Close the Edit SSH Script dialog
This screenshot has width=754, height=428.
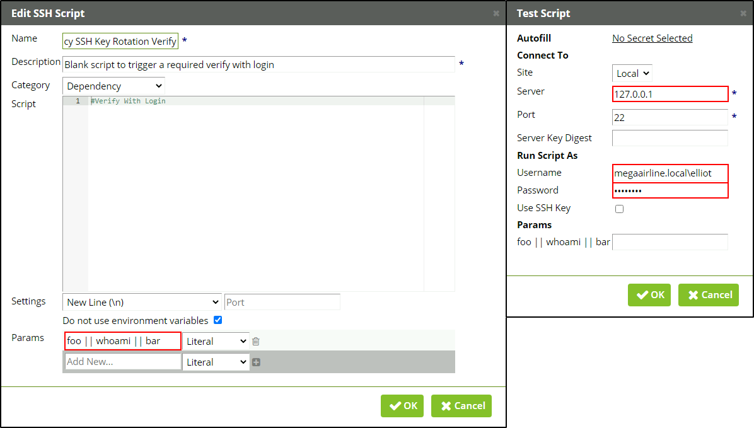(x=496, y=13)
